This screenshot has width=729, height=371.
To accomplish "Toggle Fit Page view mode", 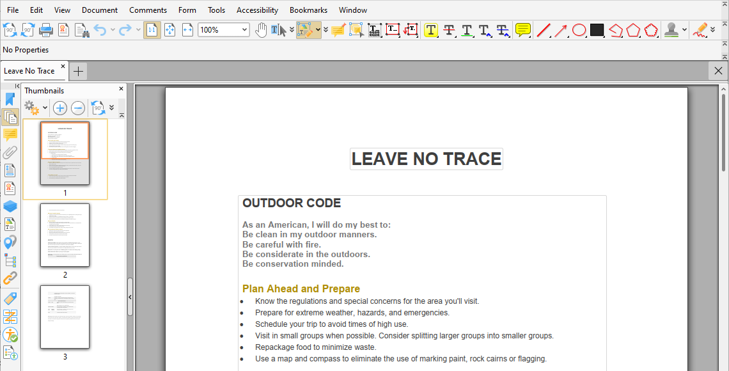I will 169,30.
